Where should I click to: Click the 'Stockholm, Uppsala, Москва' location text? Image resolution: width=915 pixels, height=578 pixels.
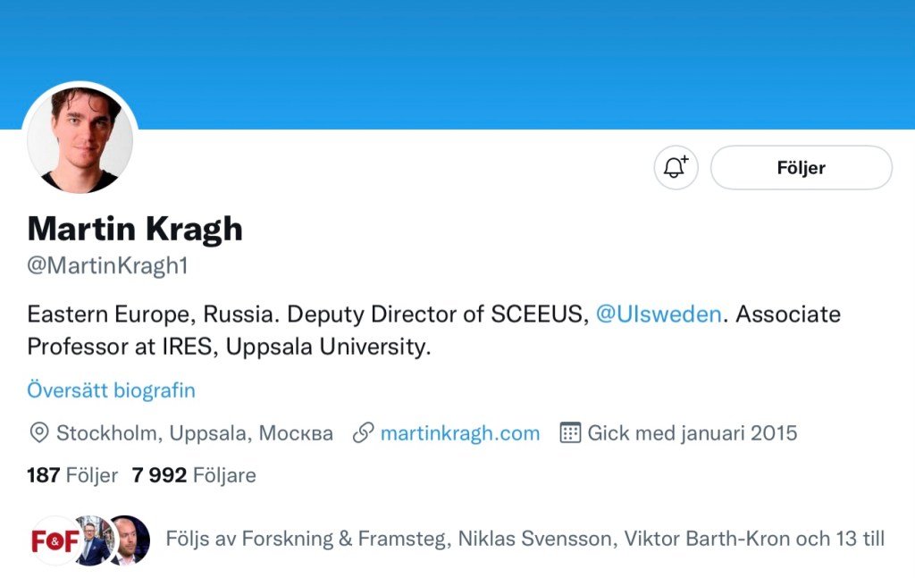tap(195, 434)
